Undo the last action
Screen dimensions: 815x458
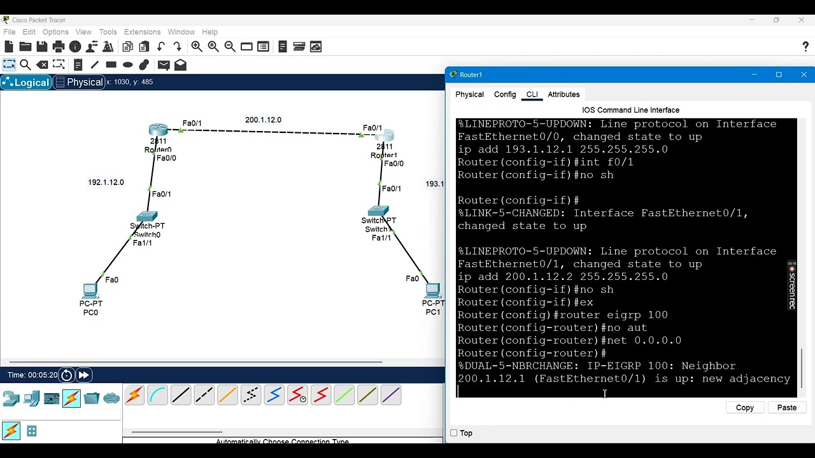pos(161,46)
